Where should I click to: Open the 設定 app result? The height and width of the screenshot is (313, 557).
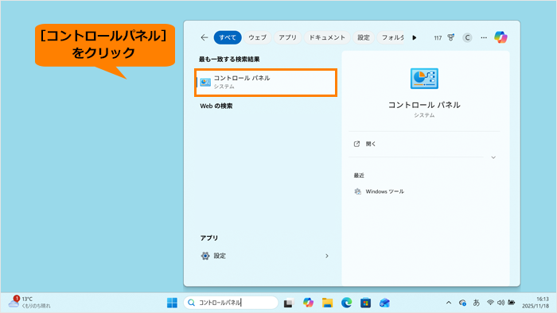click(265, 256)
